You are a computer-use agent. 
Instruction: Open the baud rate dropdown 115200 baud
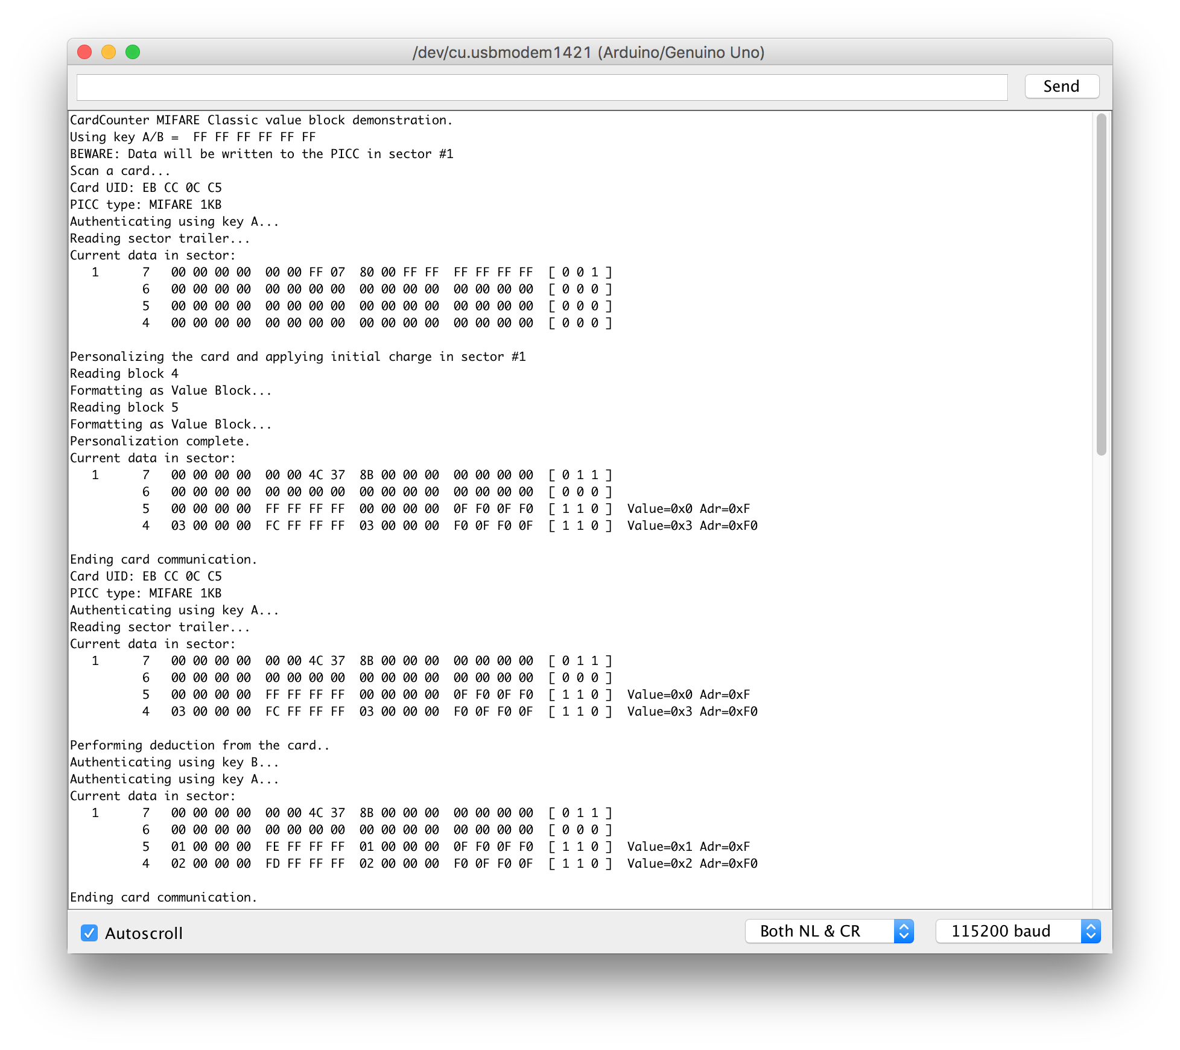click(1005, 931)
